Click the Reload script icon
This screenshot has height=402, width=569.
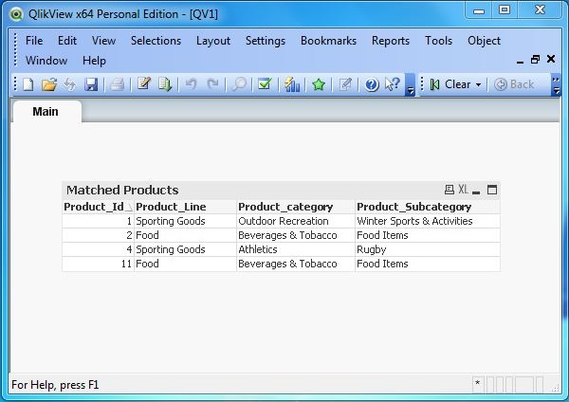click(165, 84)
